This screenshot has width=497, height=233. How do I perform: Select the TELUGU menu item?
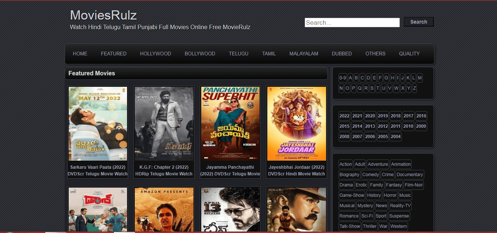tap(239, 54)
